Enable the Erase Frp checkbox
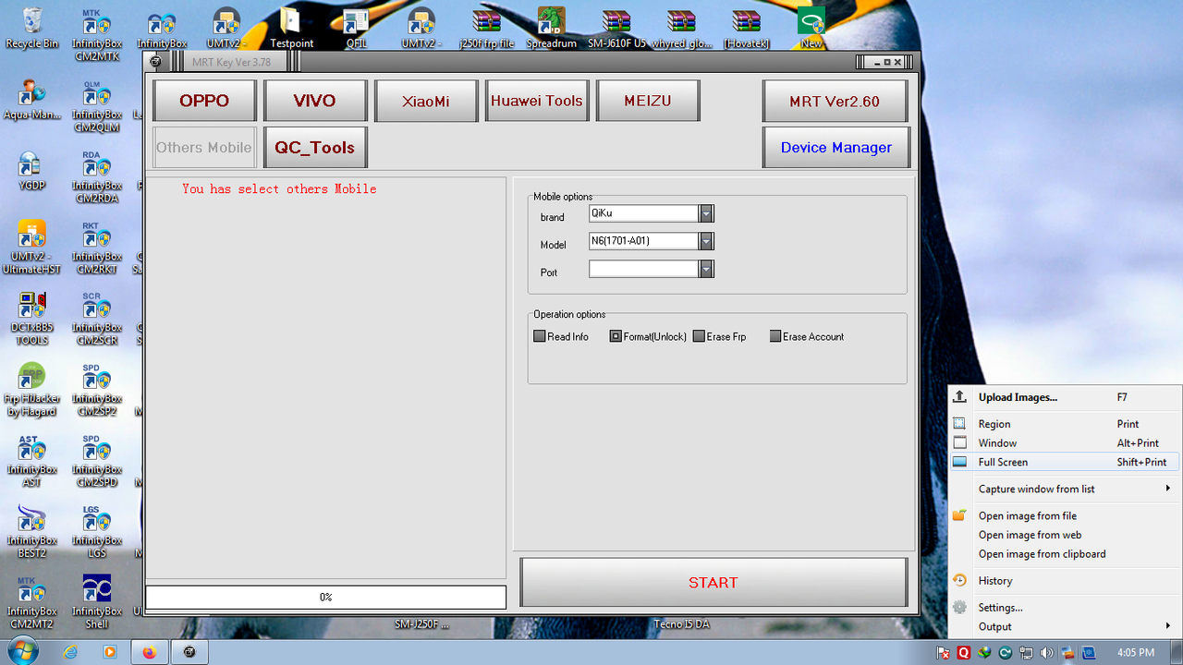Image resolution: width=1183 pixels, height=665 pixels. click(699, 336)
